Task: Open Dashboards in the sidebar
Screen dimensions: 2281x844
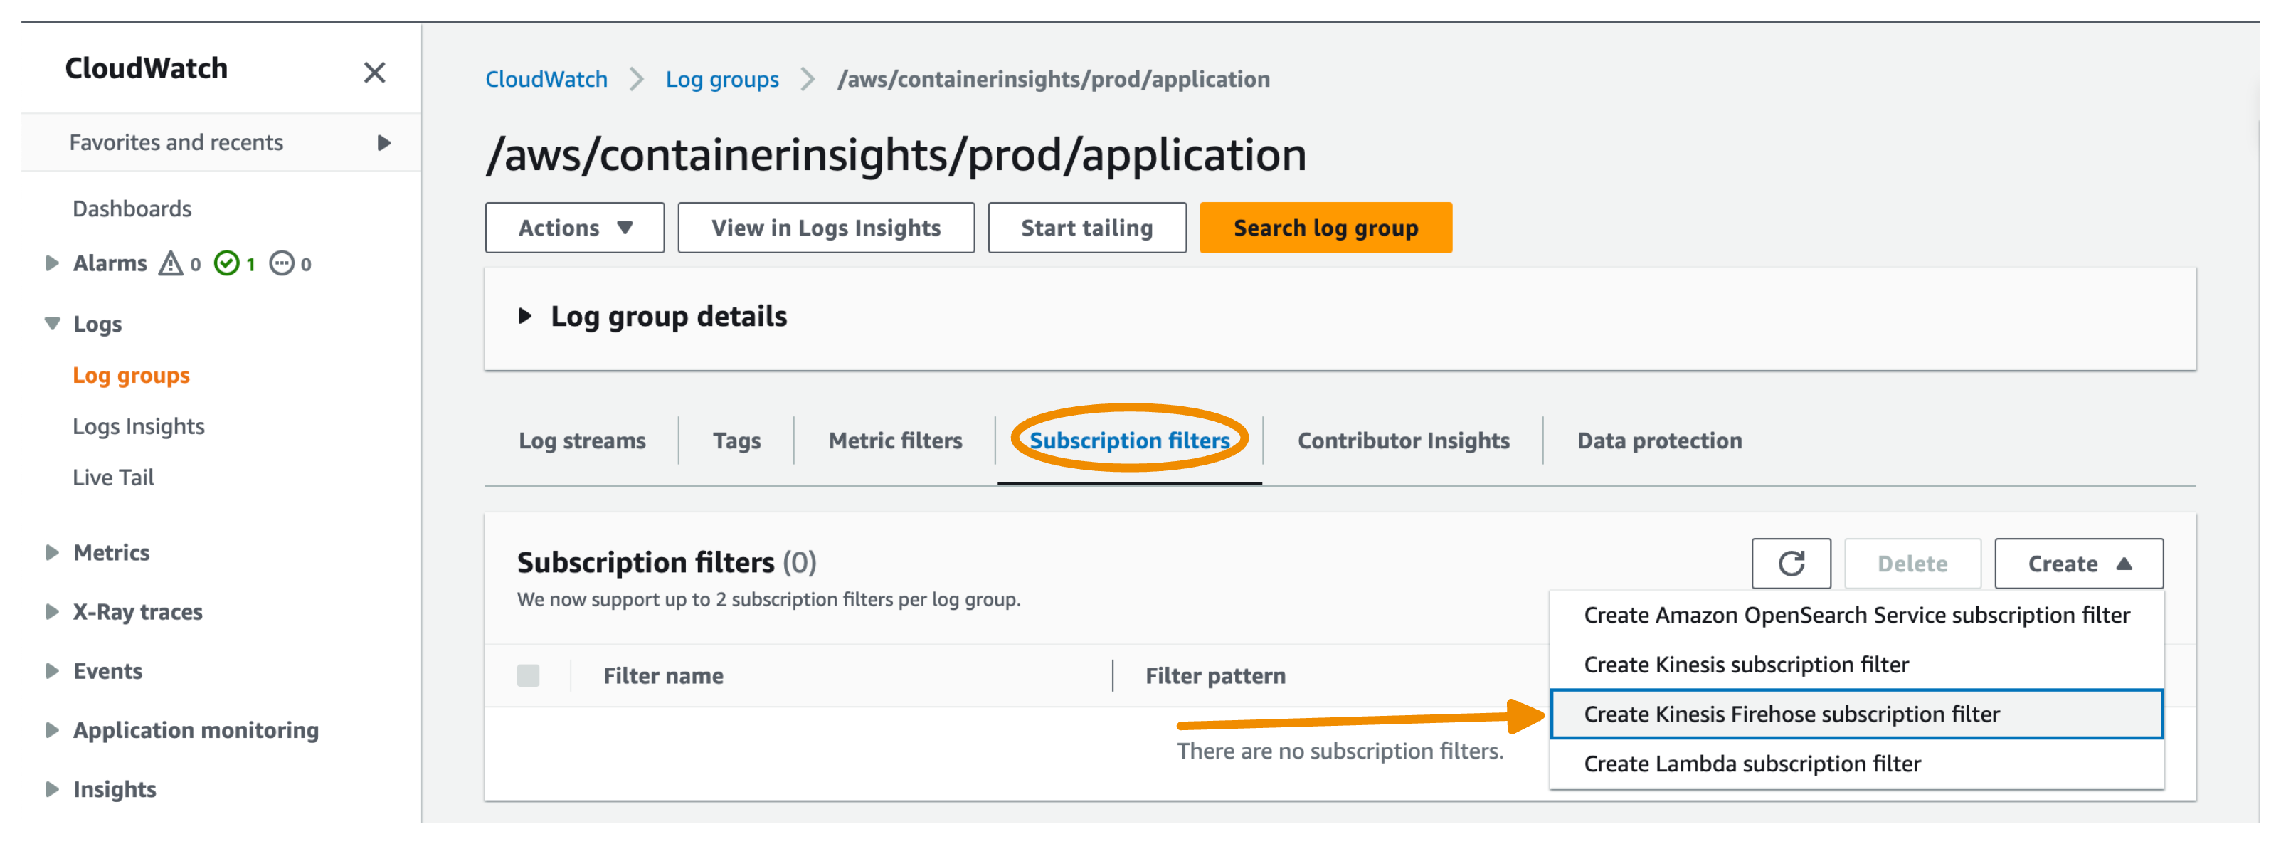Action: pos(132,208)
